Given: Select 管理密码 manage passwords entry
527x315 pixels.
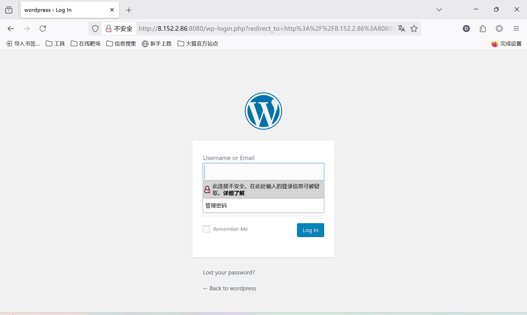Looking at the screenshot, I should [x=263, y=206].
